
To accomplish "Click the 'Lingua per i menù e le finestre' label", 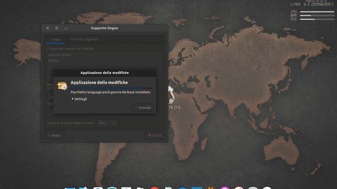I will coord(71,49).
